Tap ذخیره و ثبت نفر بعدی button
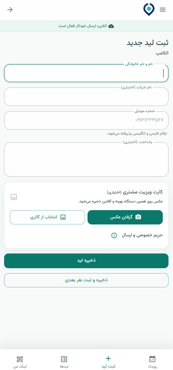173x370 pixels. pos(86,280)
